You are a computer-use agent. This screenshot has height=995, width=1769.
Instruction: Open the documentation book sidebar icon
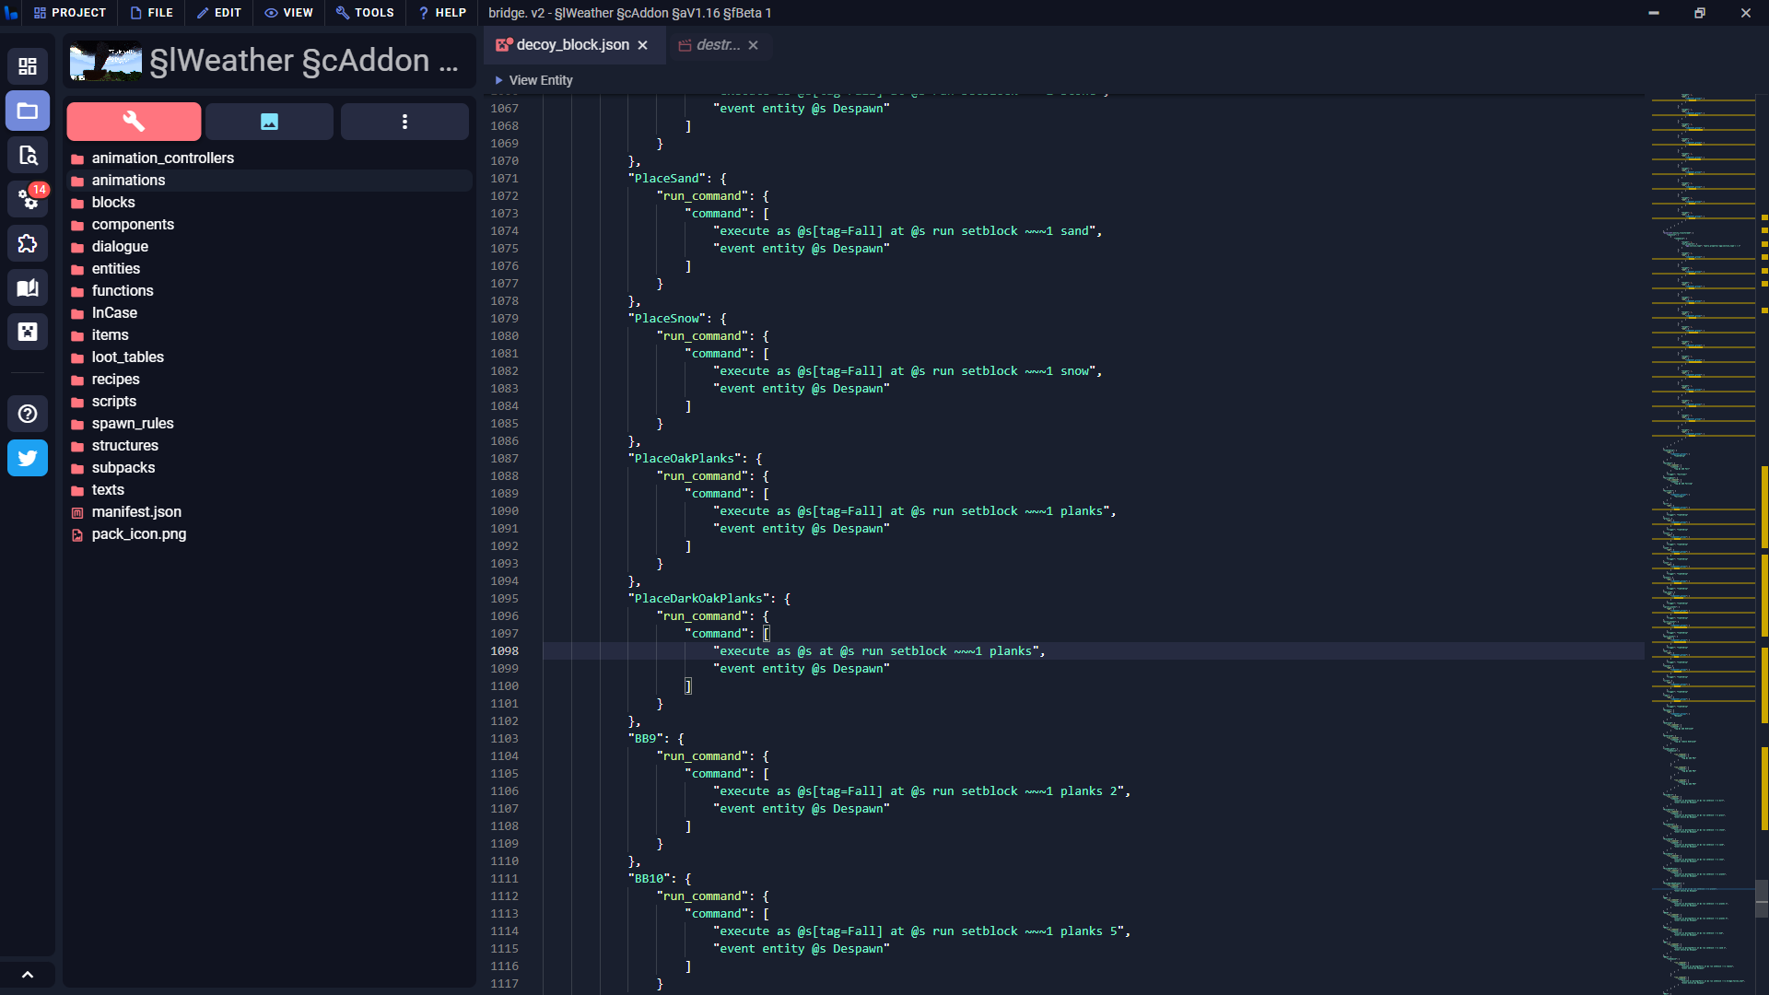(28, 287)
